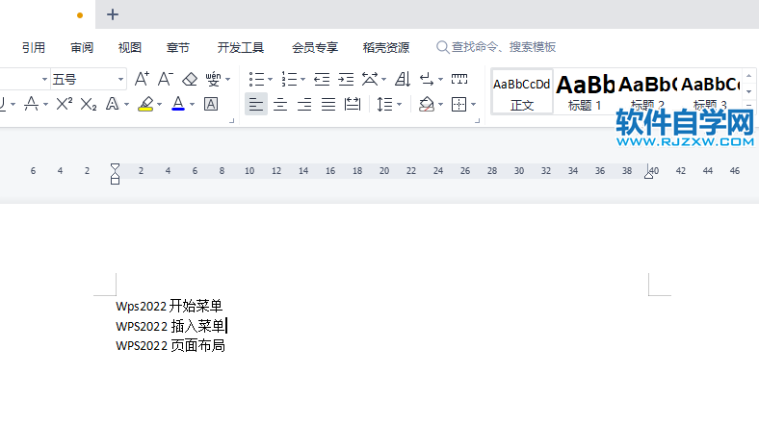Viewport: 759px width, 423px height.
Task: Click text line WPS2022 页面布局
Action: point(170,346)
